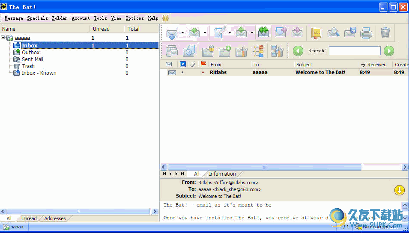Go to previous message navigation arrow
Screen dimensions: 409x233
click(170, 174)
